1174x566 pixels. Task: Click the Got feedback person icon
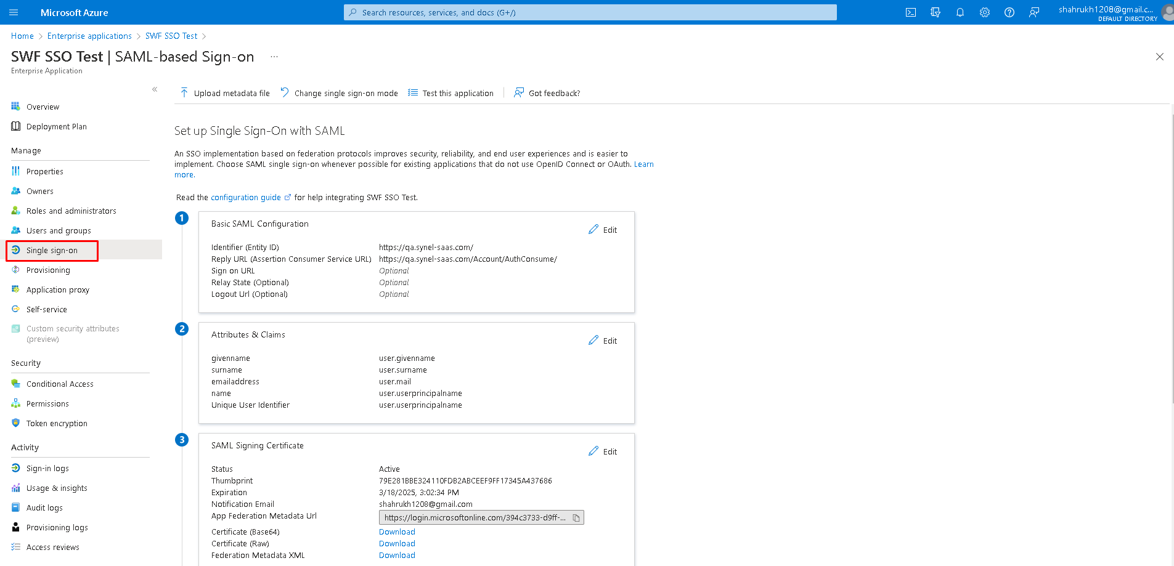(x=519, y=92)
